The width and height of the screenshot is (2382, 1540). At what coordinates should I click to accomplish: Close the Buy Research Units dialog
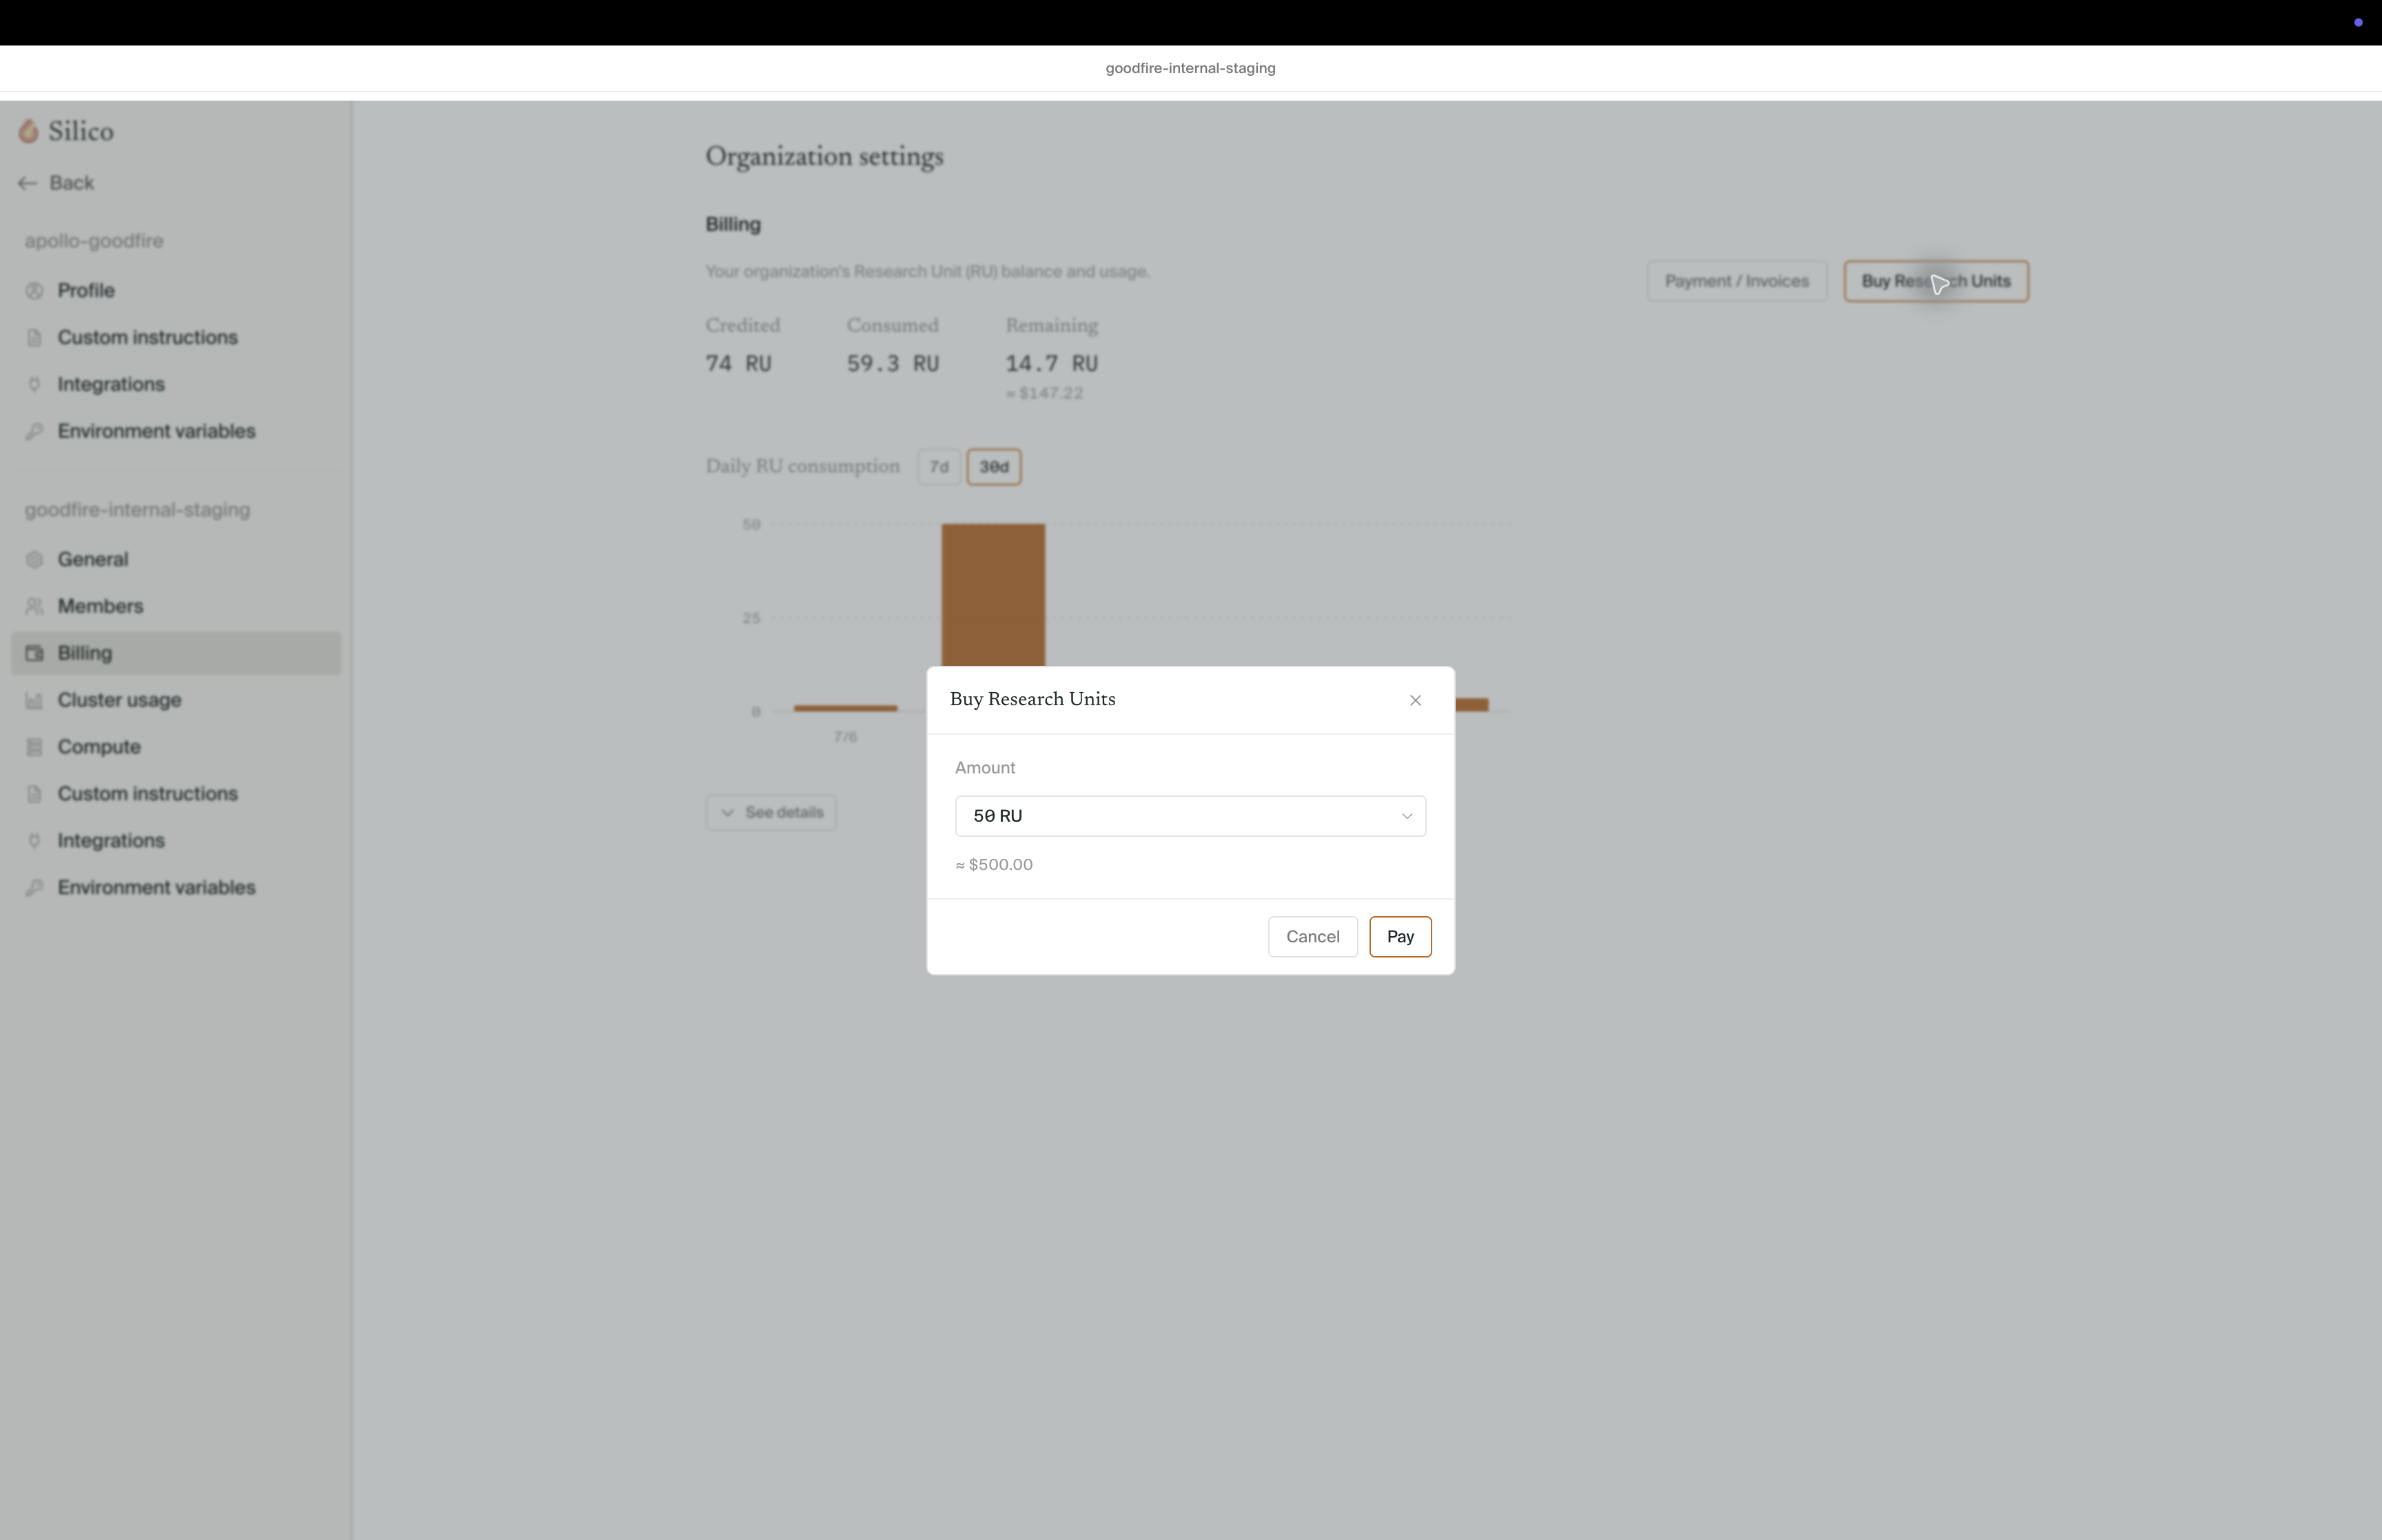point(1416,700)
